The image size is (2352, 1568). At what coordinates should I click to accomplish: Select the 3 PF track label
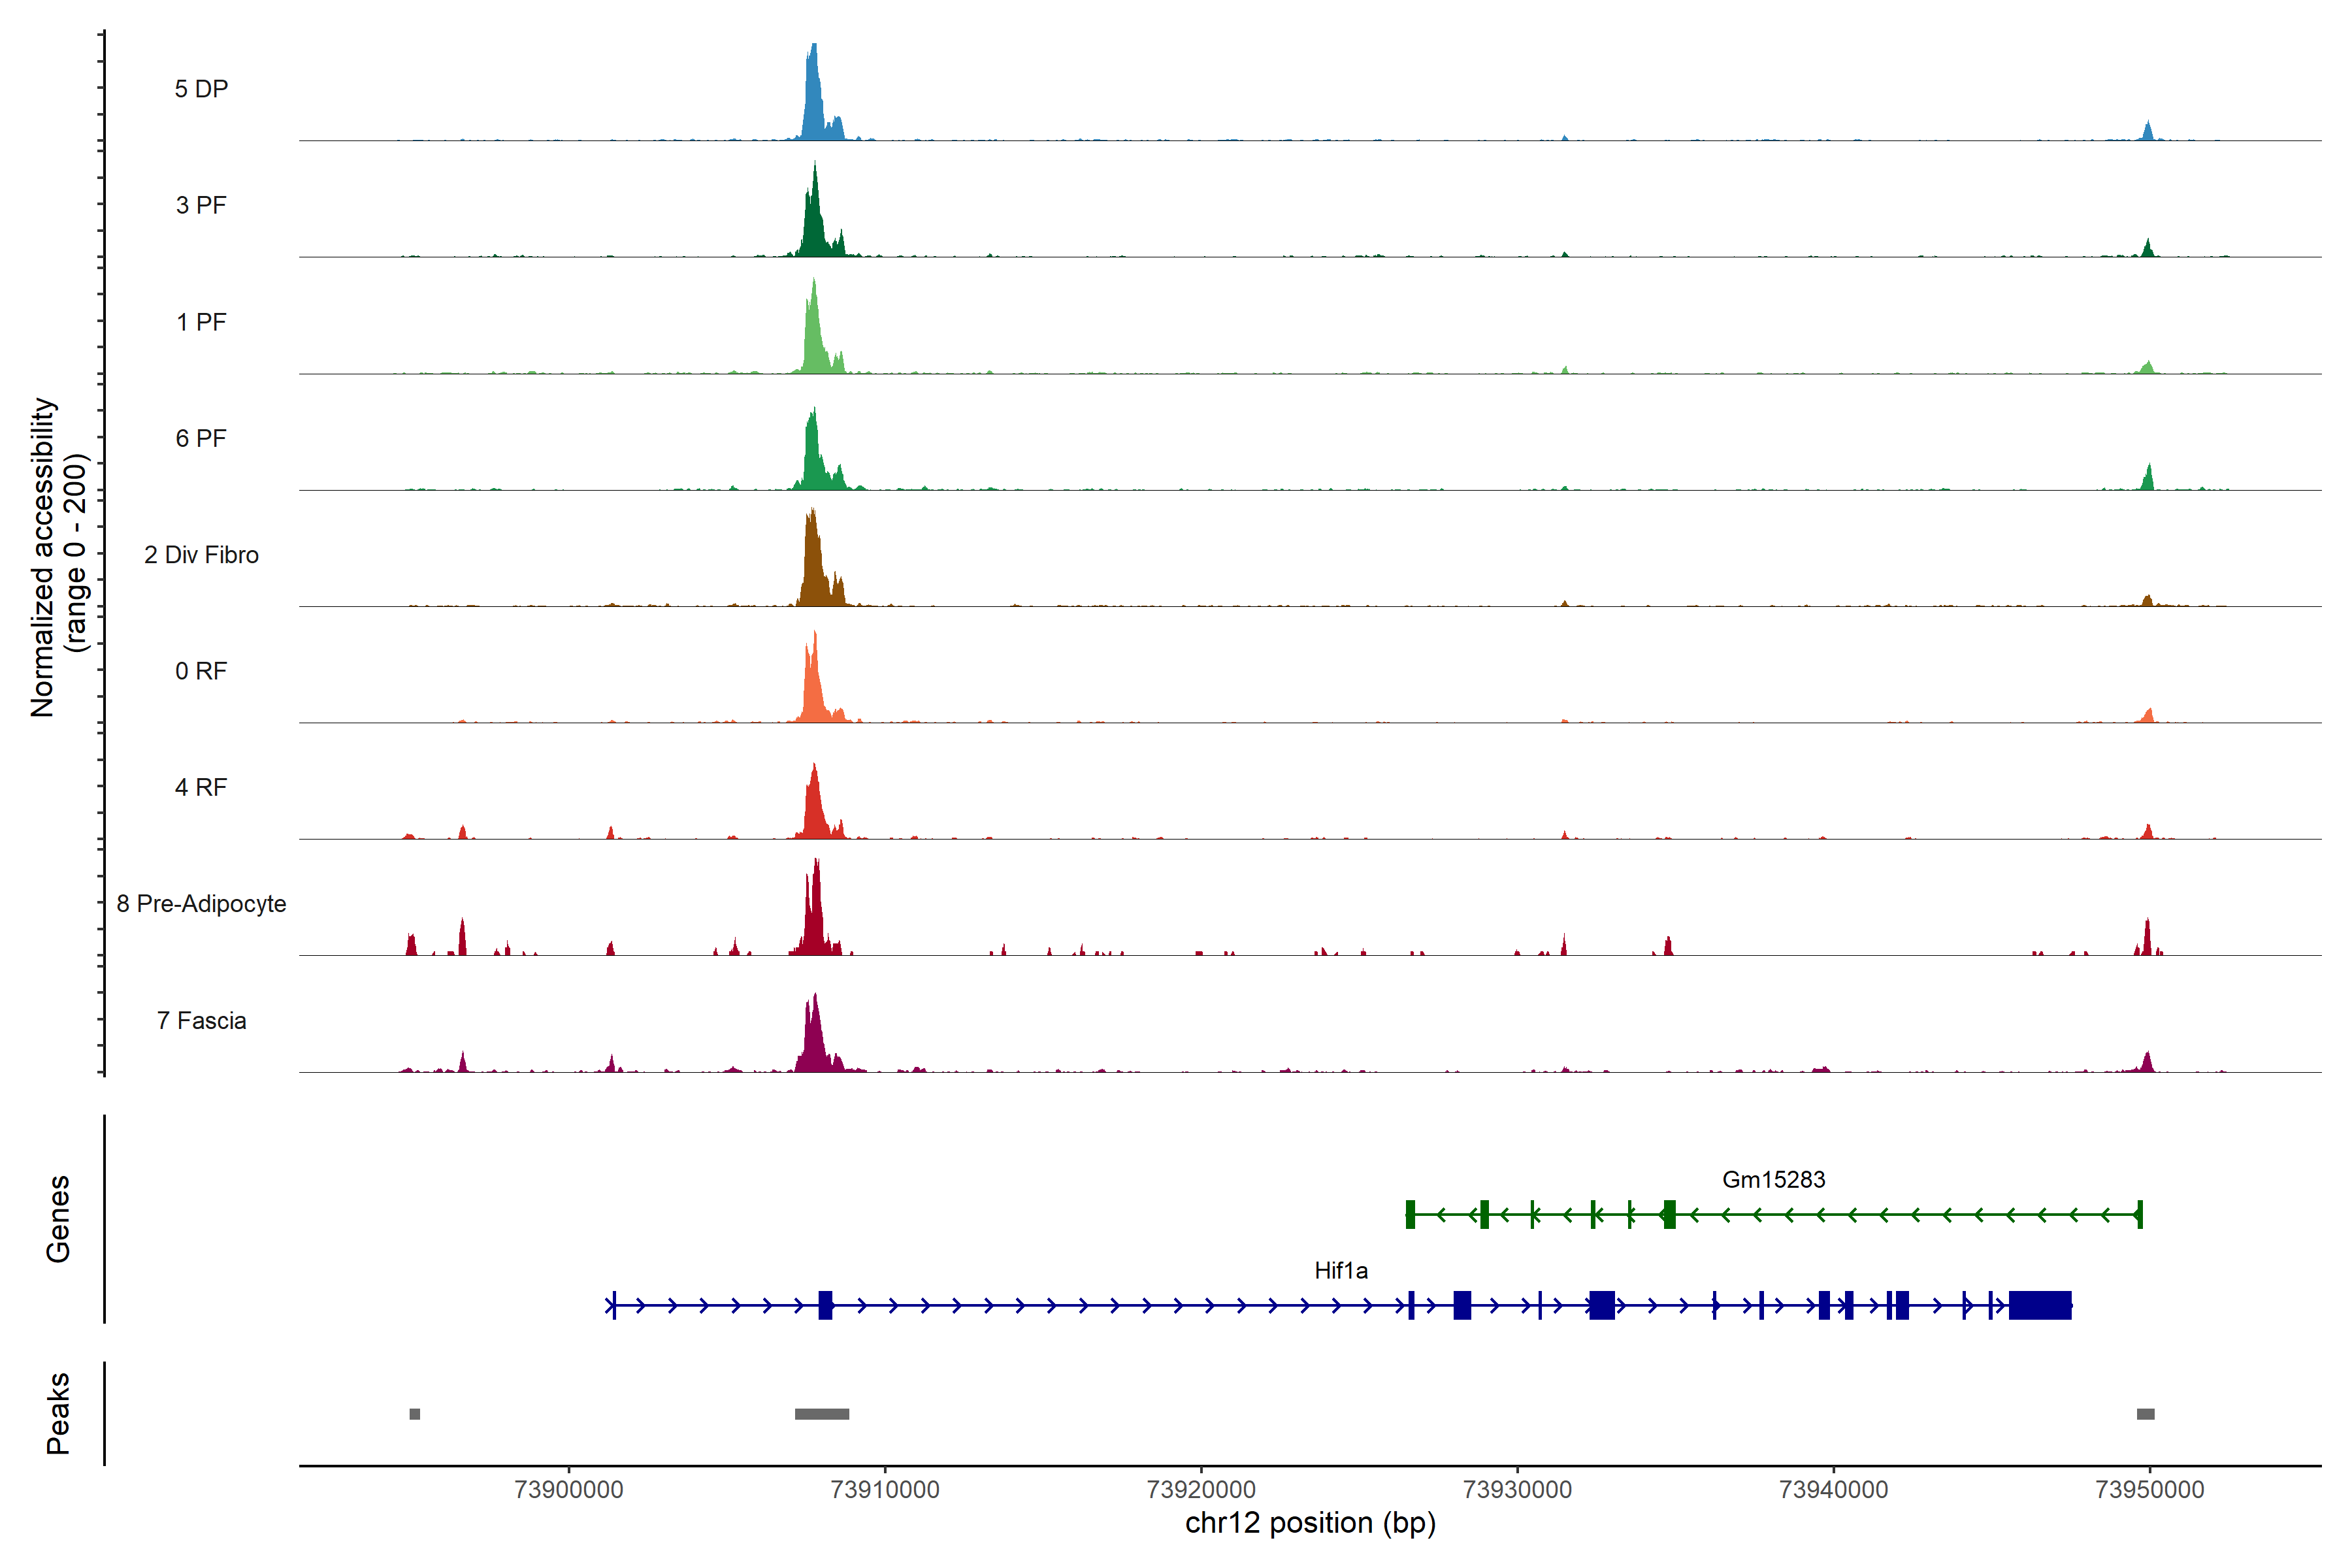click(201, 205)
